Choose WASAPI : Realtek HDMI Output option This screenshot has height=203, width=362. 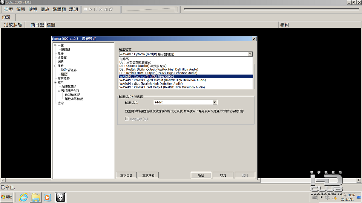coord(186,87)
